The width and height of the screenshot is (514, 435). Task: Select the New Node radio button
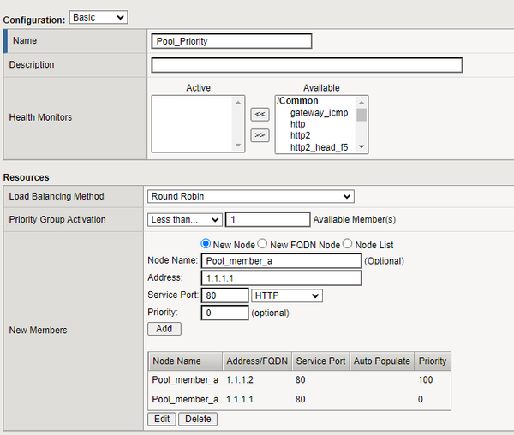click(x=206, y=245)
